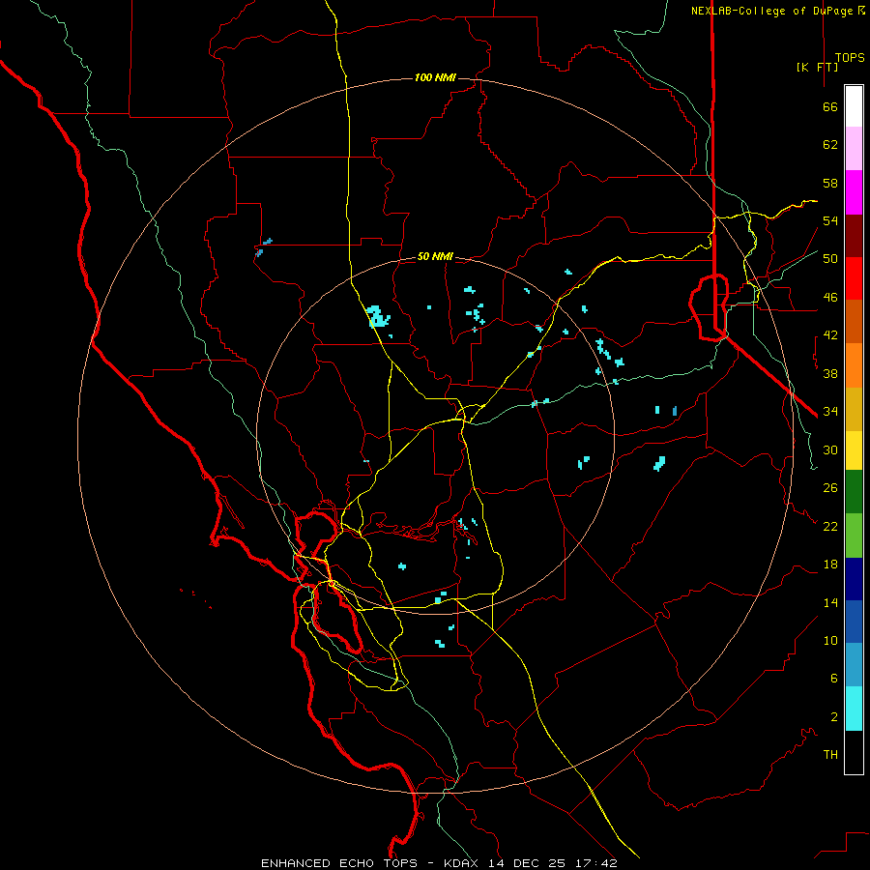Select the navy blue legend swatch
This screenshot has height=870, width=870.
(854, 579)
